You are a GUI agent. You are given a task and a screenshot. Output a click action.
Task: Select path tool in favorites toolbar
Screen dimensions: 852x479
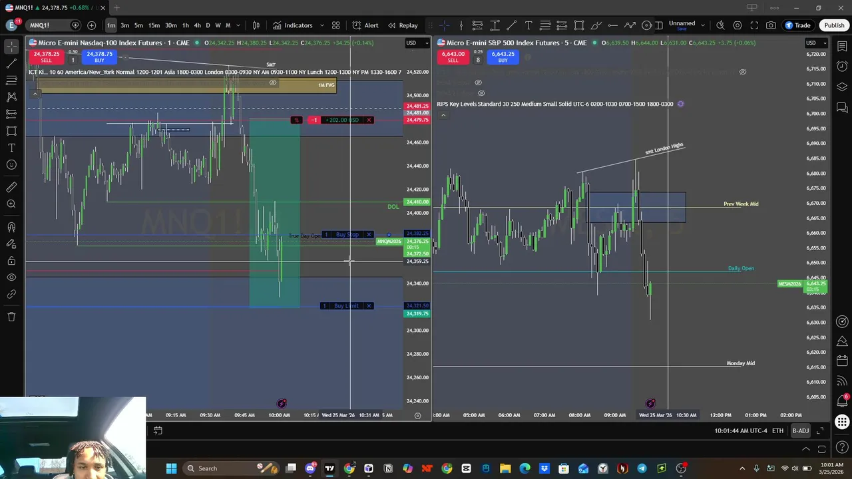click(630, 25)
